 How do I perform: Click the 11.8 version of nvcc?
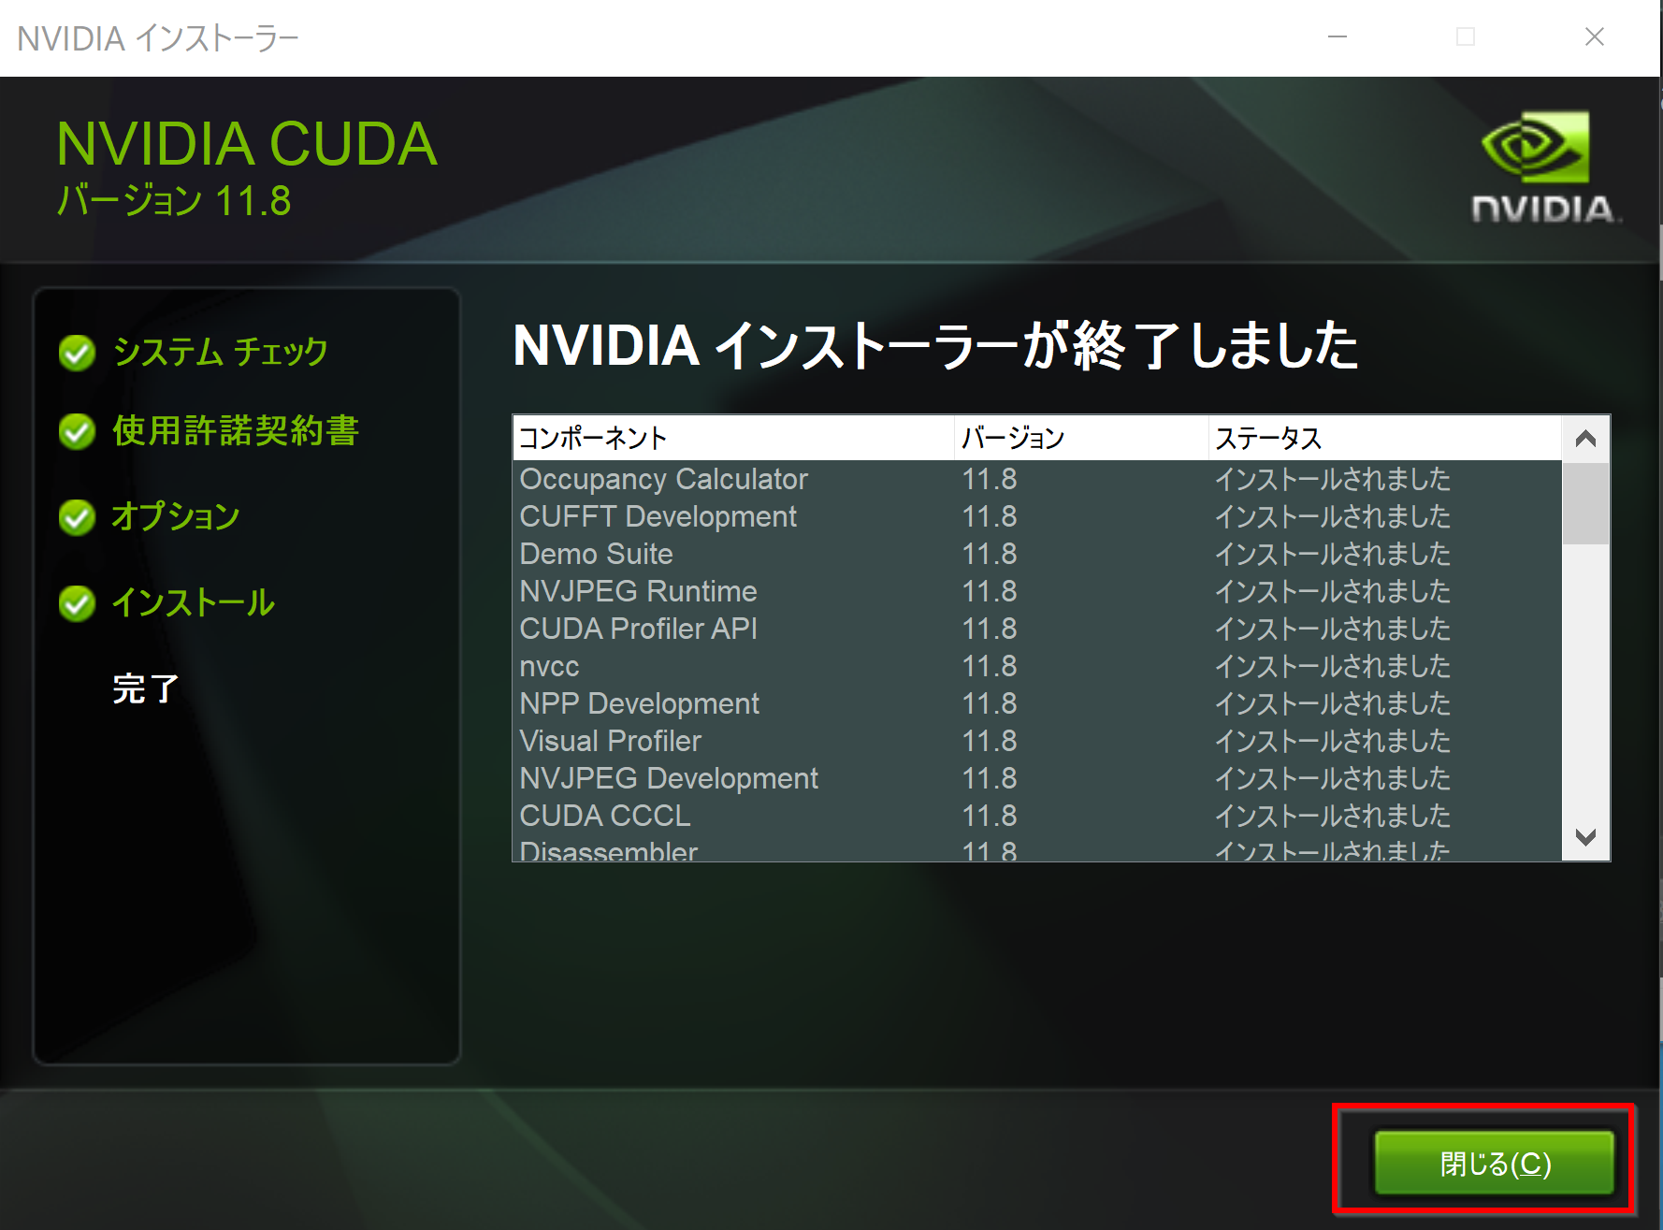point(990,666)
